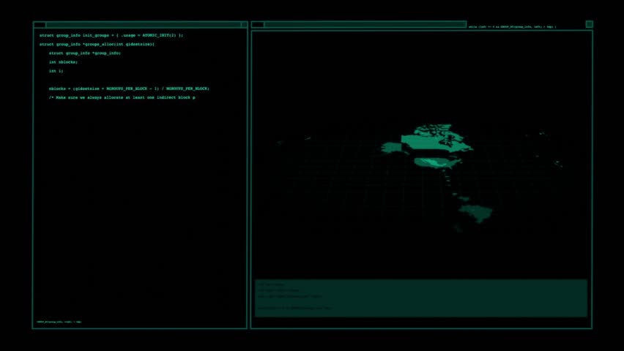
Task: Click the small box at the right end of the code window title bar
Action: (x=244, y=25)
